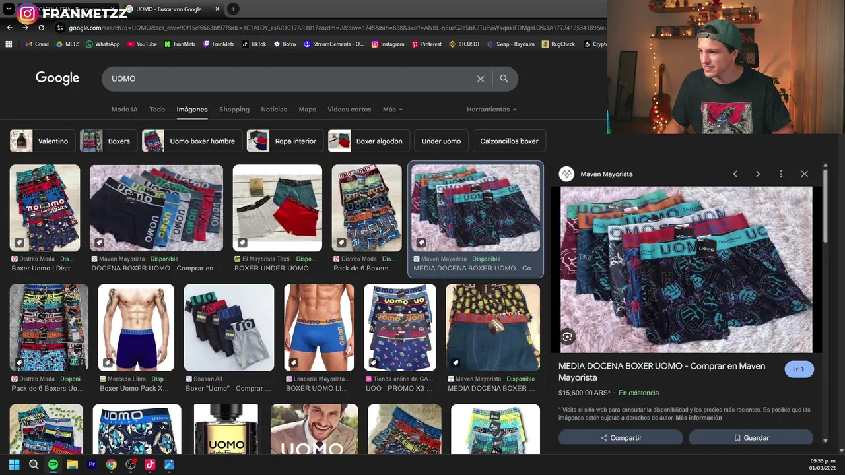Switch to the Maps tab
The width and height of the screenshot is (845, 475).
[307, 110]
